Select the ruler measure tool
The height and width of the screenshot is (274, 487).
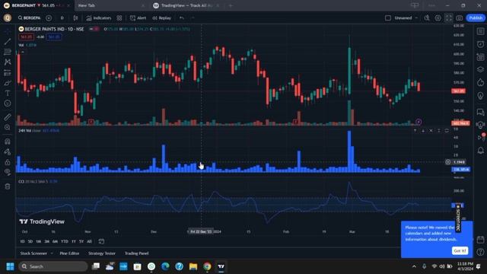(x=8, y=117)
